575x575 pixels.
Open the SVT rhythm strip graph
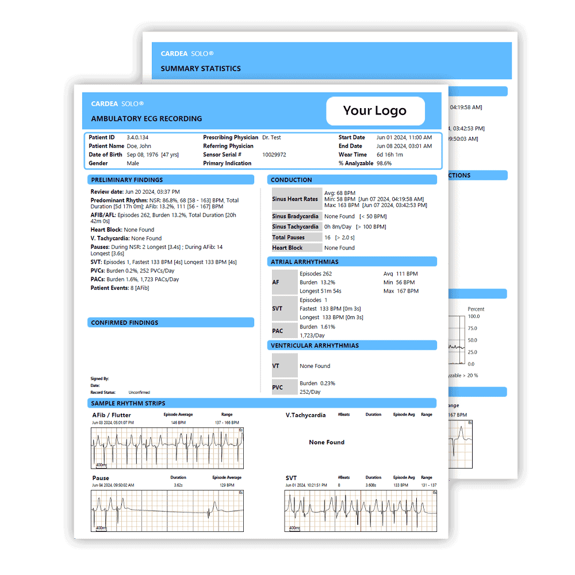pos(361,511)
